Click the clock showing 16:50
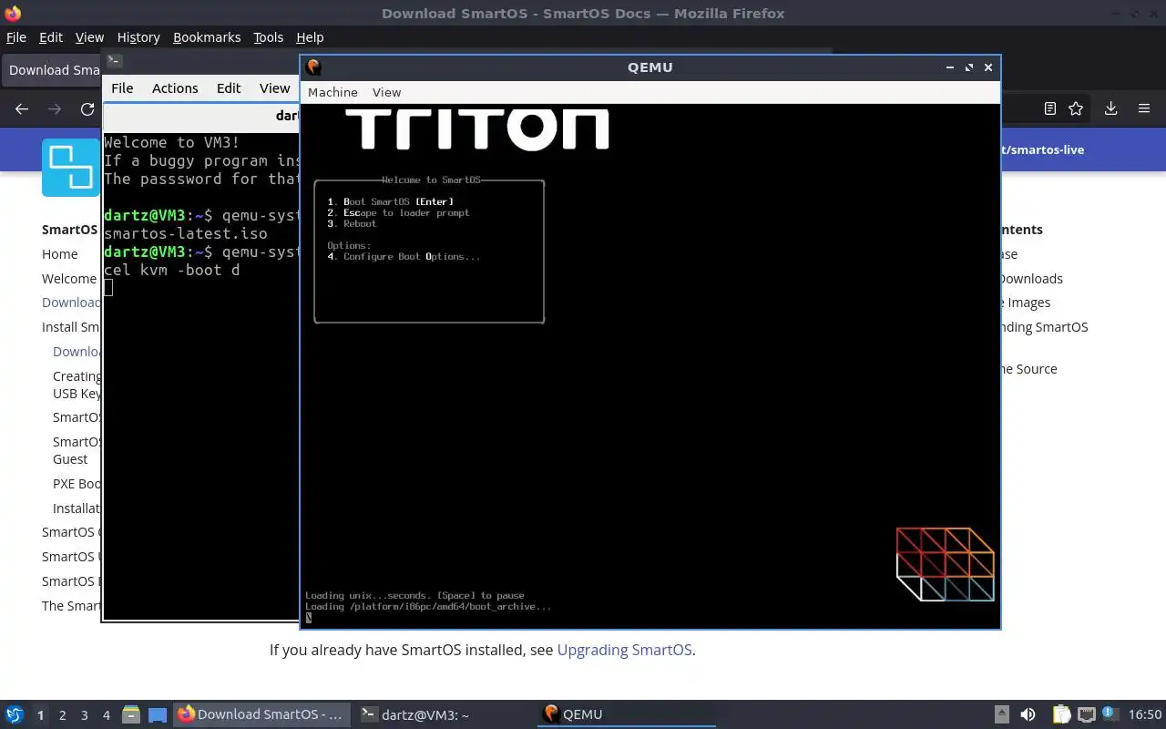Image resolution: width=1166 pixels, height=729 pixels. 1145,714
